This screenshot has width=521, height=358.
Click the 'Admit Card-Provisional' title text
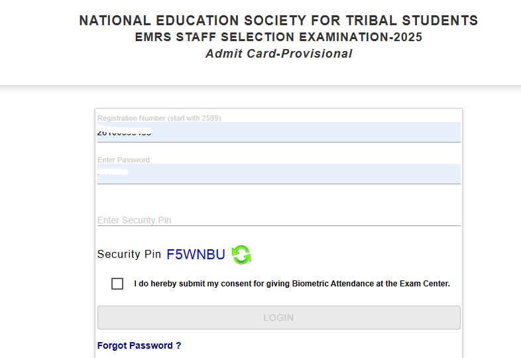[x=278, y=54]
